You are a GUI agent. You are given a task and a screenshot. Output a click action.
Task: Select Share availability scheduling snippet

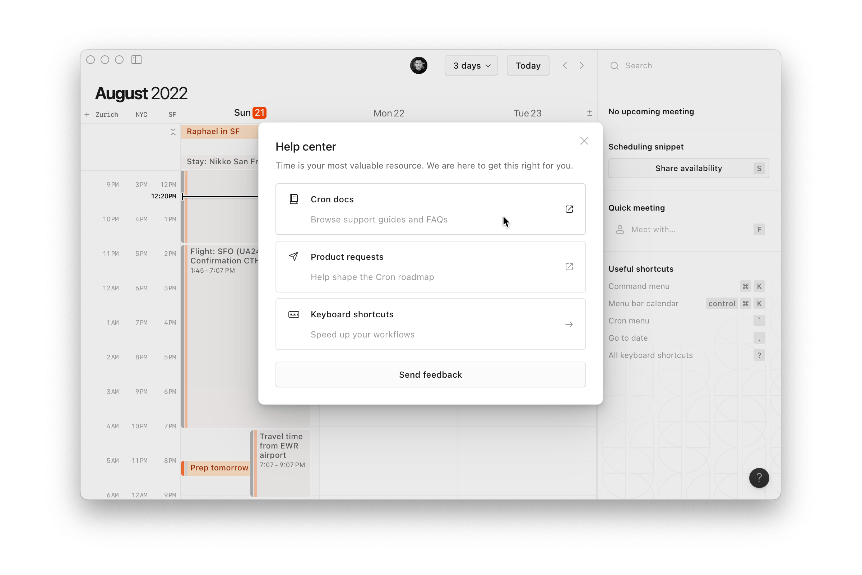pyautogui.click(x=688, y=168)
